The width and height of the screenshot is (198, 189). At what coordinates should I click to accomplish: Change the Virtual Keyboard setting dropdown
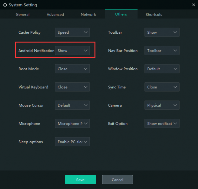pos(72,87)
